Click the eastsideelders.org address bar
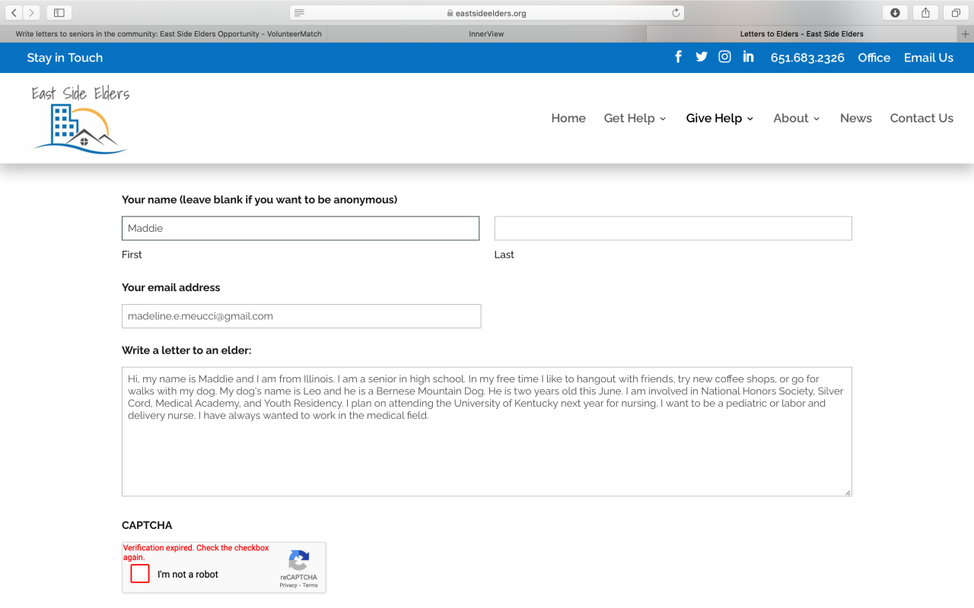This screenshot has width=974, height=608. 487,13
